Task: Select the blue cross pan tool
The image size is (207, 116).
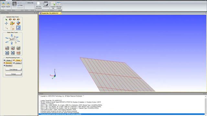Action: (x=6, y=24)
